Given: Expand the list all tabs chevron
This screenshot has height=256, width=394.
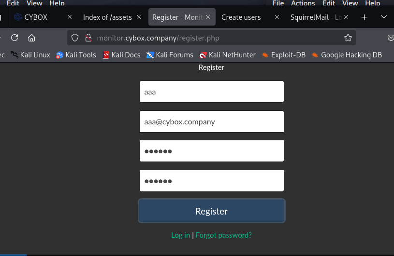Looking at the screenshot, I should coord(384,17).
